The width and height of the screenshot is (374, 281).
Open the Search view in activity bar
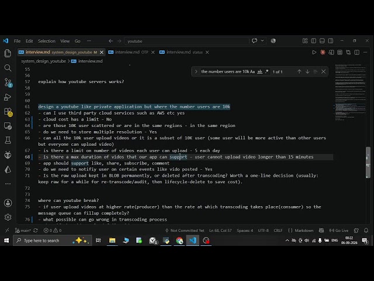coord(8,68)
